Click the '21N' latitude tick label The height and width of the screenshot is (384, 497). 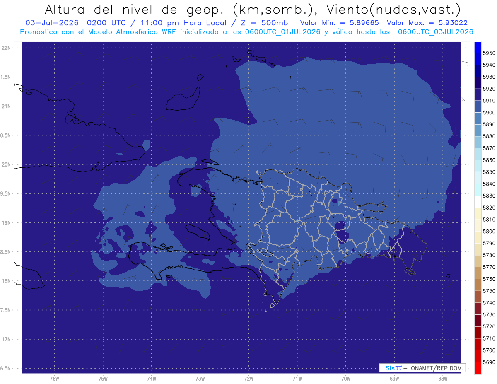pyautogui.click(x=6, y=106)
